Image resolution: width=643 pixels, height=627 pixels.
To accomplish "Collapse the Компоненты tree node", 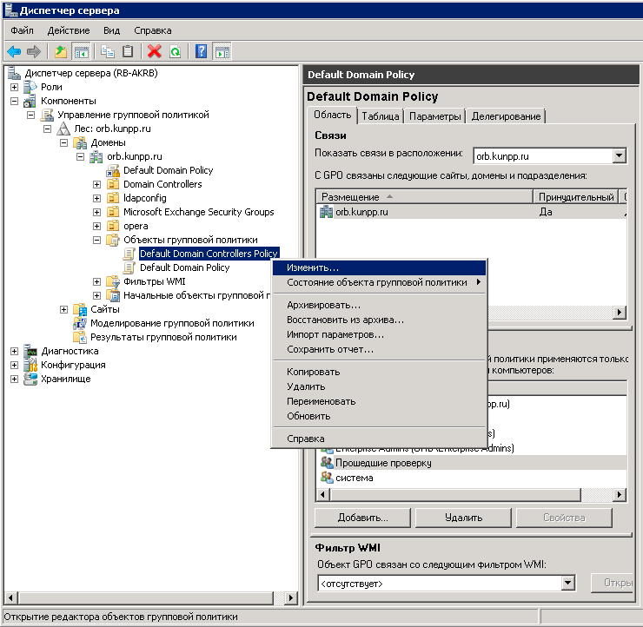I will (14, 101).
